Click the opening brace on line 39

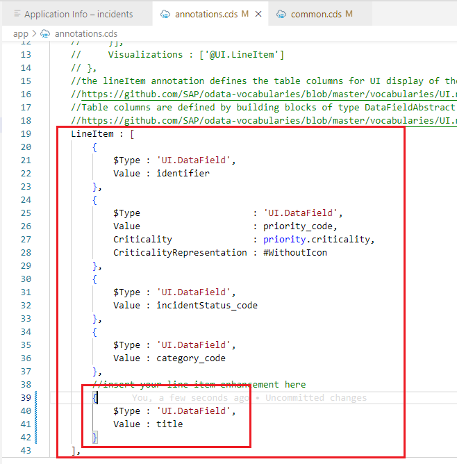(94, 398)
